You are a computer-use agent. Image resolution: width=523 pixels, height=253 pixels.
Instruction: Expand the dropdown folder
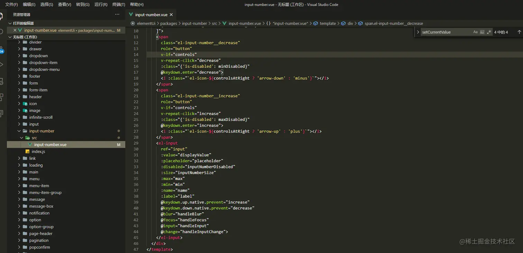(x=19, y=56)
